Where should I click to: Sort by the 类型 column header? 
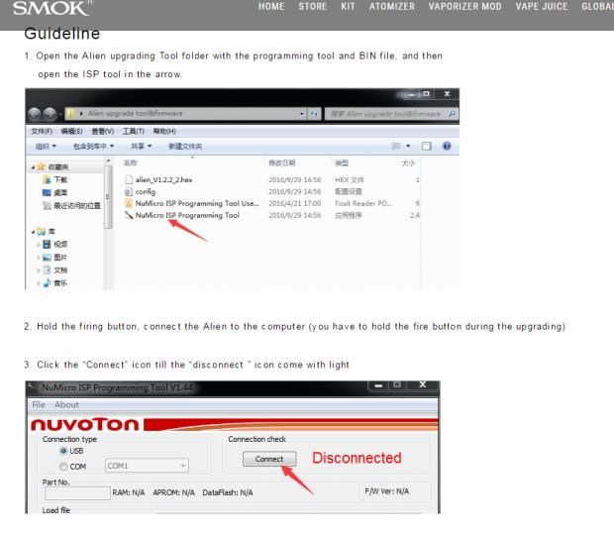coord(342,162)
